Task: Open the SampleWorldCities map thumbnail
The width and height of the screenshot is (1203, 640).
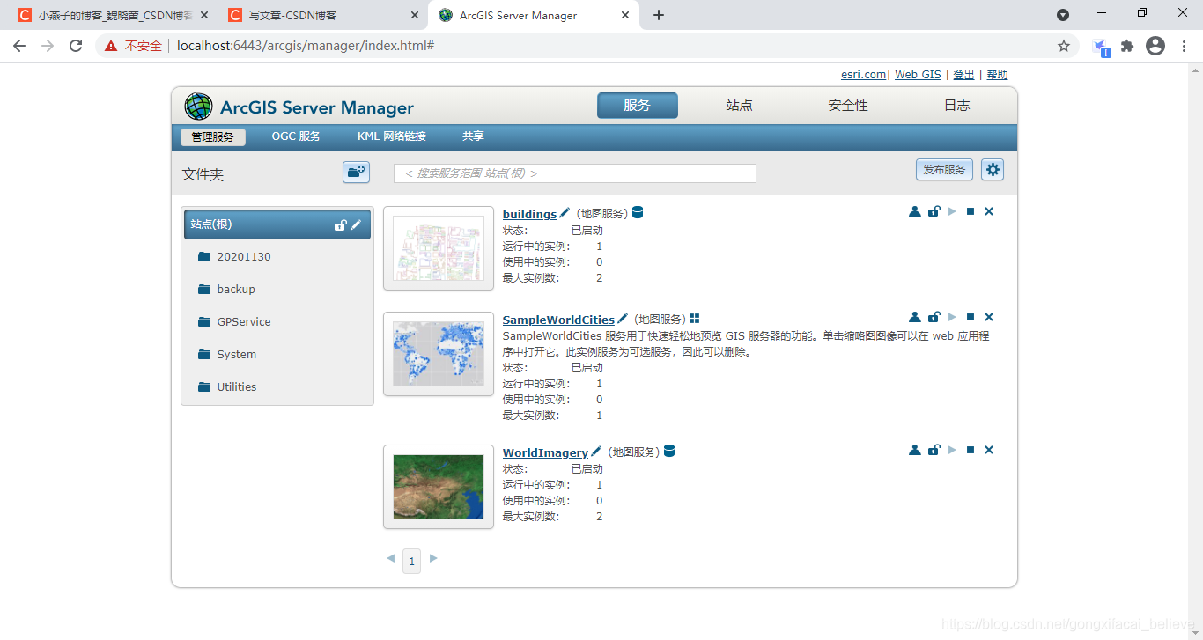Action: point(439,354)
